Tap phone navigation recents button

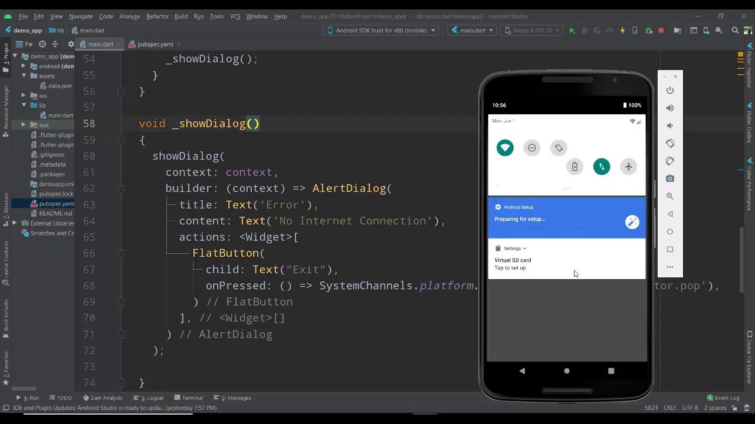[611, 371]
